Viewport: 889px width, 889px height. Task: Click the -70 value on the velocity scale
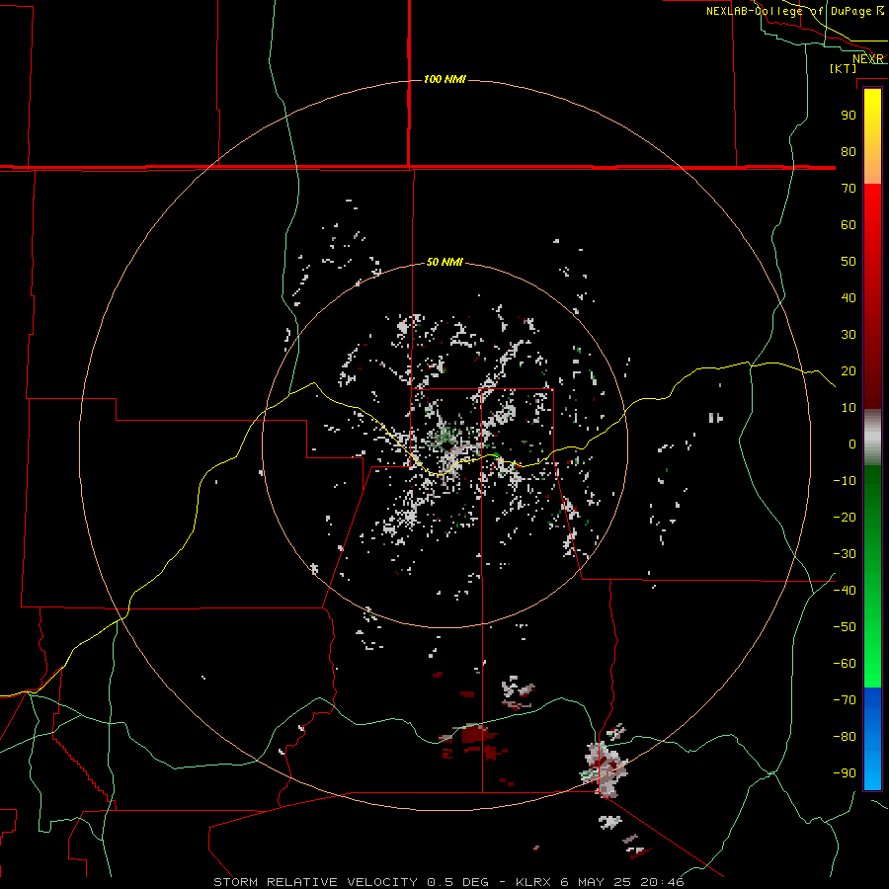(x=845, y=700)
